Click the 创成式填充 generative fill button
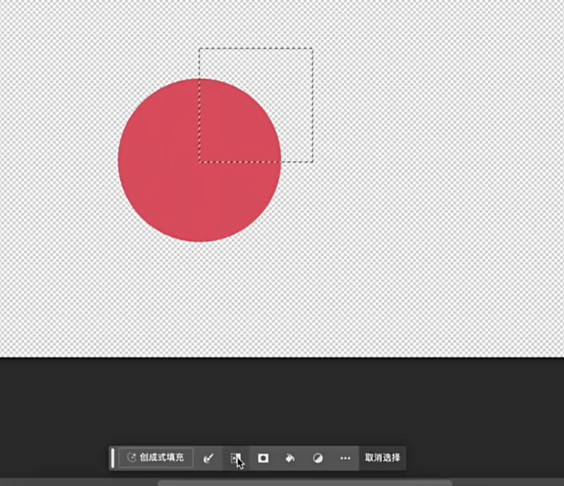Image resolution: width=564 pixels, height=486 pixels. pos(156,458)
